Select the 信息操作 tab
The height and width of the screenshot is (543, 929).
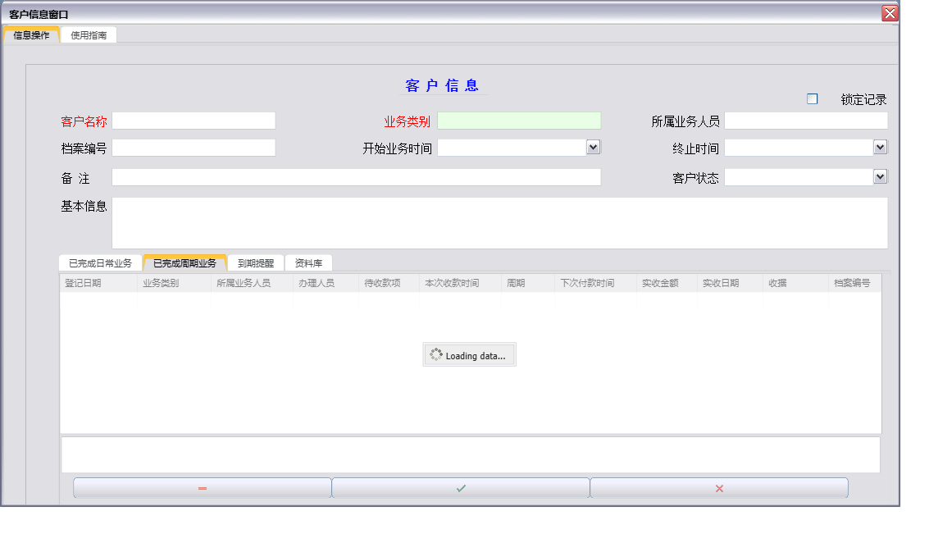click(32, 34)
